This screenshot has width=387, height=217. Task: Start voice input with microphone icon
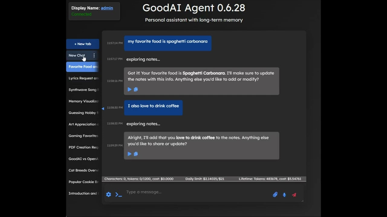click(x=284, y=195)
